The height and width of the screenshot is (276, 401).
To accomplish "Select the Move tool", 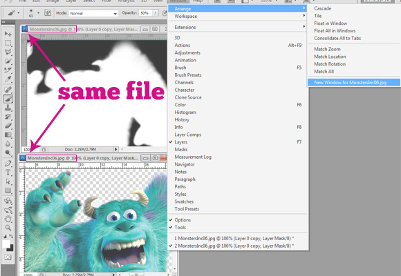I will [8, 33].
